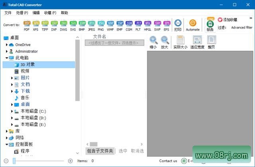
Task: Click the 放大 zoom magnifier icon
Action: [x=165, y=42]
